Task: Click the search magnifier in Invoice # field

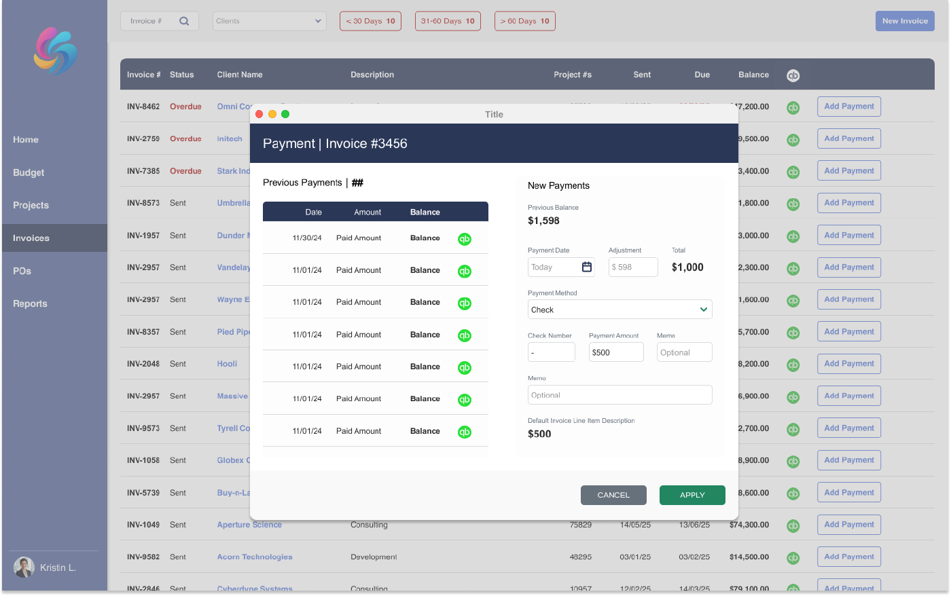Action: pyautogui.click(x=184, y=21)
